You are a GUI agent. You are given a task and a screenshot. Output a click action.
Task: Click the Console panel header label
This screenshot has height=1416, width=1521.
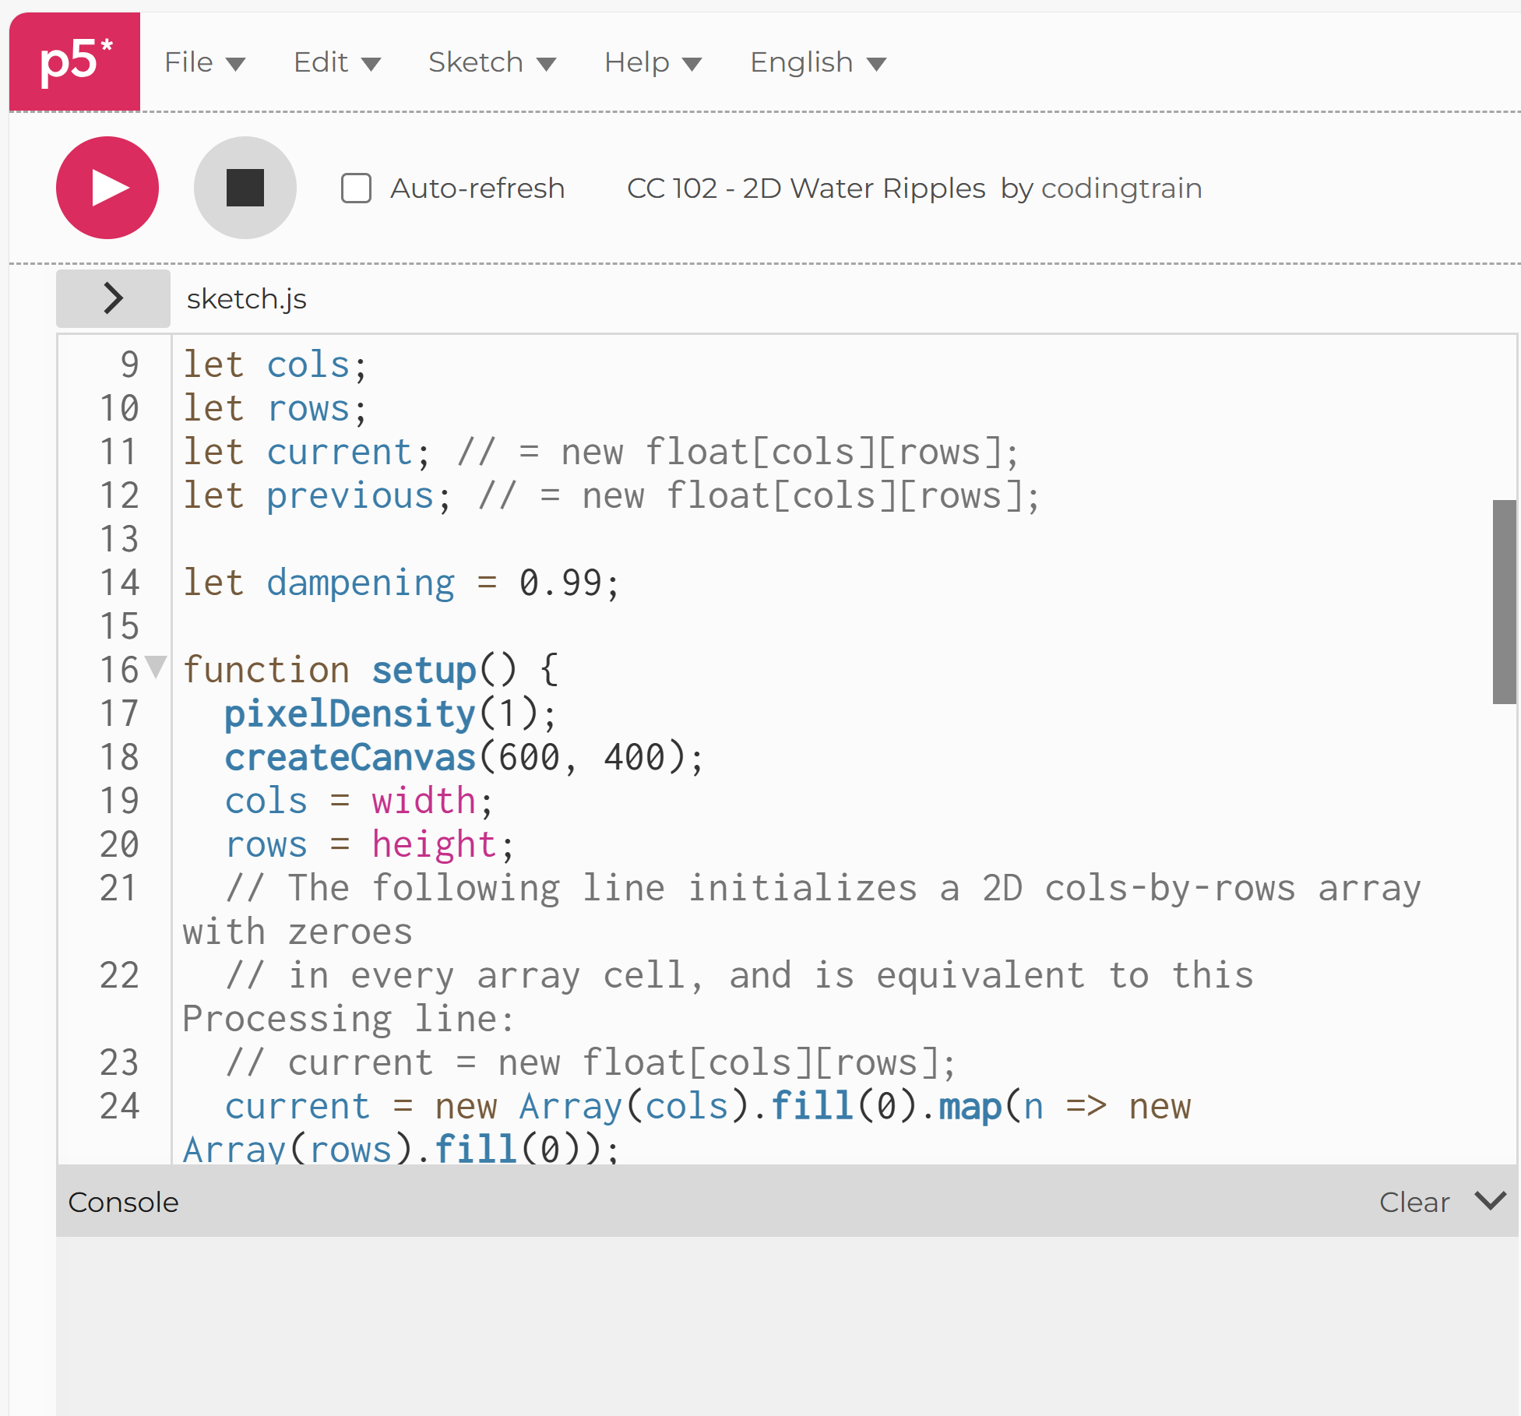click(x=123, y=1202)
